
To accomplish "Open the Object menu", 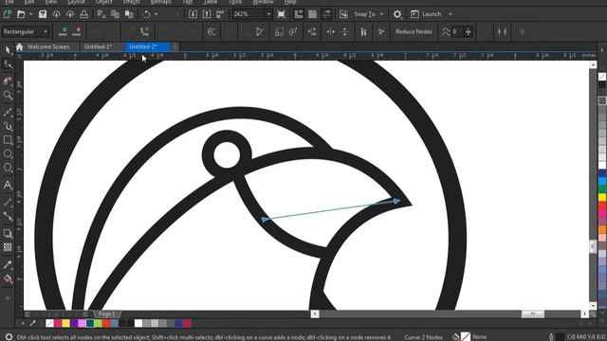I will click(103, 2).
